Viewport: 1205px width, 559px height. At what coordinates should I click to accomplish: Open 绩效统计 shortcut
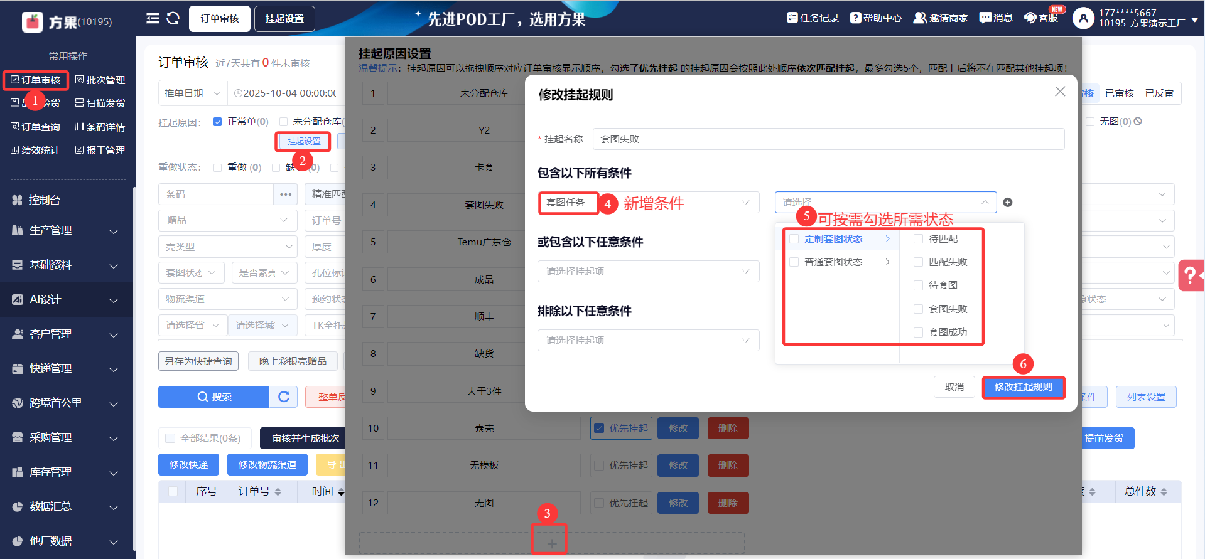tap(35, 150)
